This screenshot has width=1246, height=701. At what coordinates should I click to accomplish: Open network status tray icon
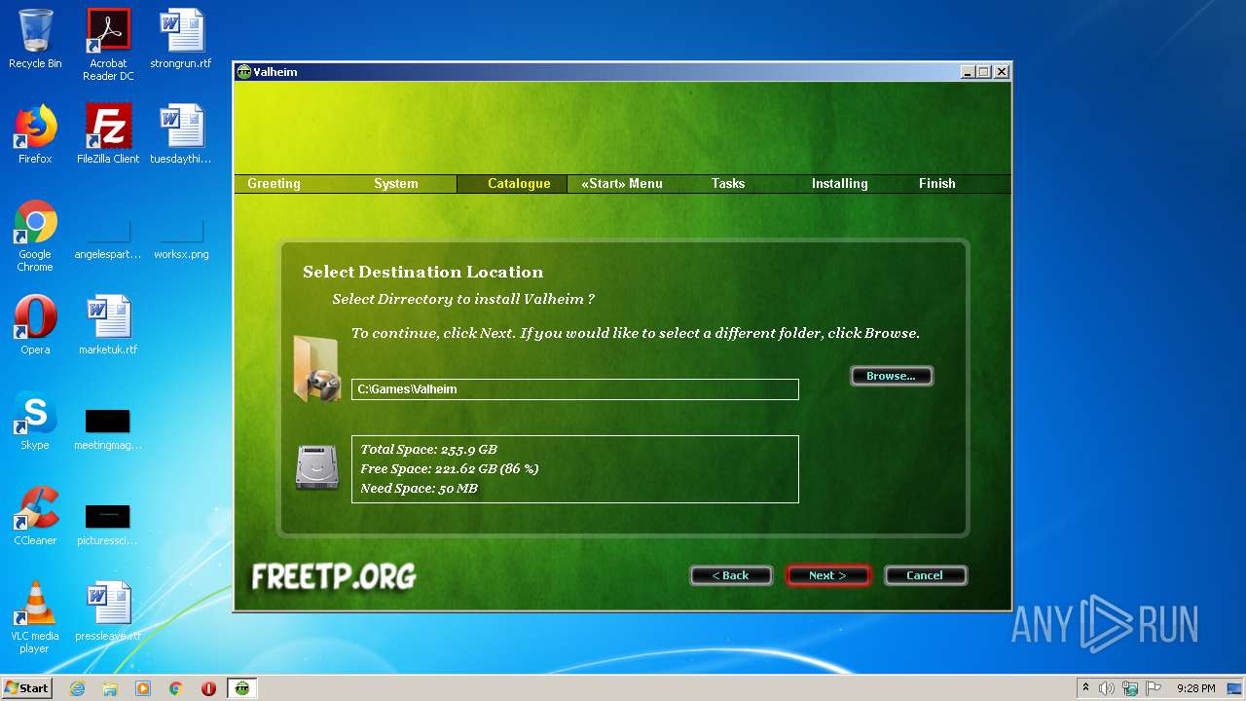(x=1130, y=688)
